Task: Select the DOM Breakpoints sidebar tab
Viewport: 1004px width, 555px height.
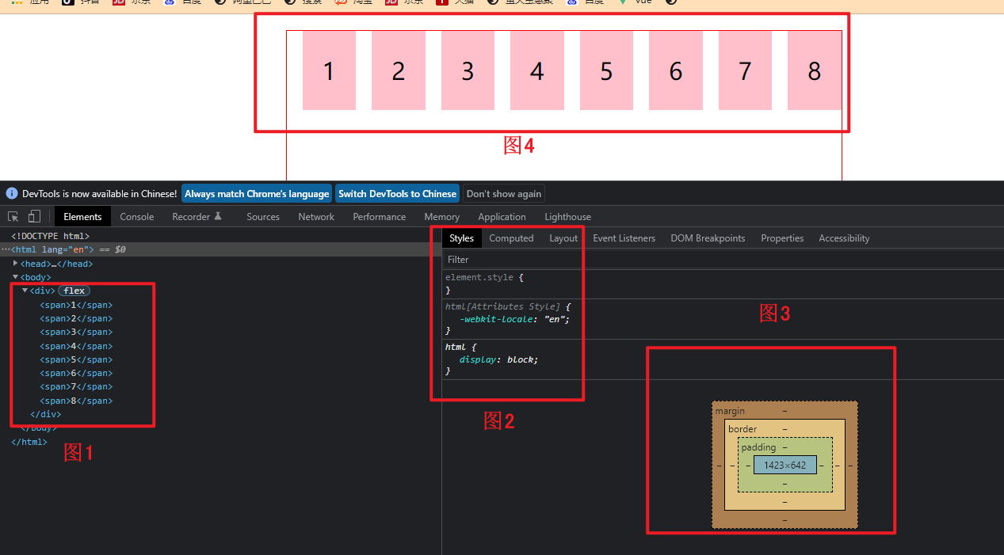Action: pyautogui.click(x=708, y=238)
